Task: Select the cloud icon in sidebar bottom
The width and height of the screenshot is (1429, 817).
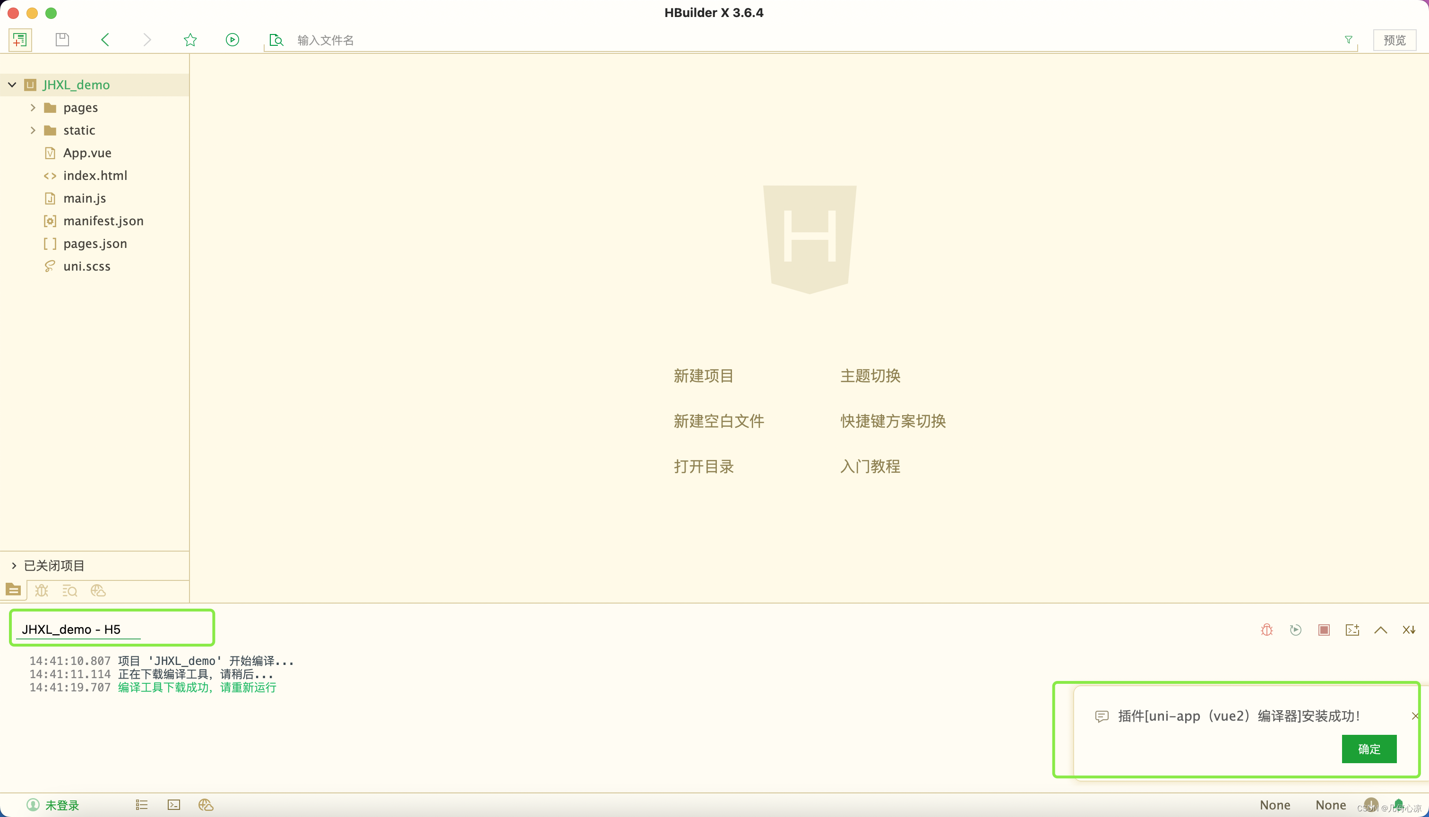Action: [x=98, y=590]
